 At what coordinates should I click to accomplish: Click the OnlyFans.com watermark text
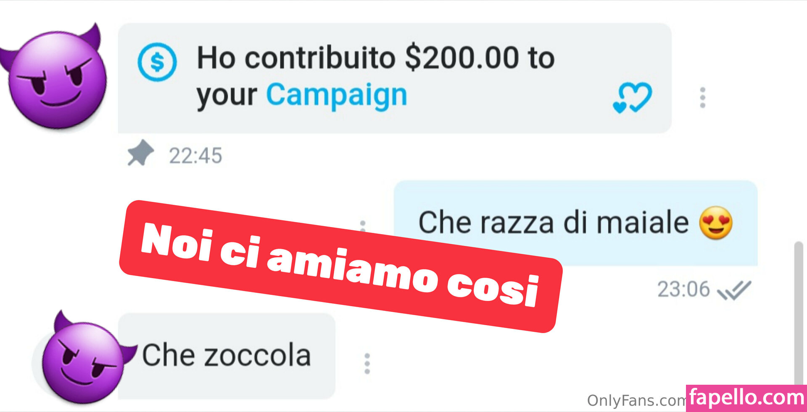pyautogui.click(x=636, y=400)
